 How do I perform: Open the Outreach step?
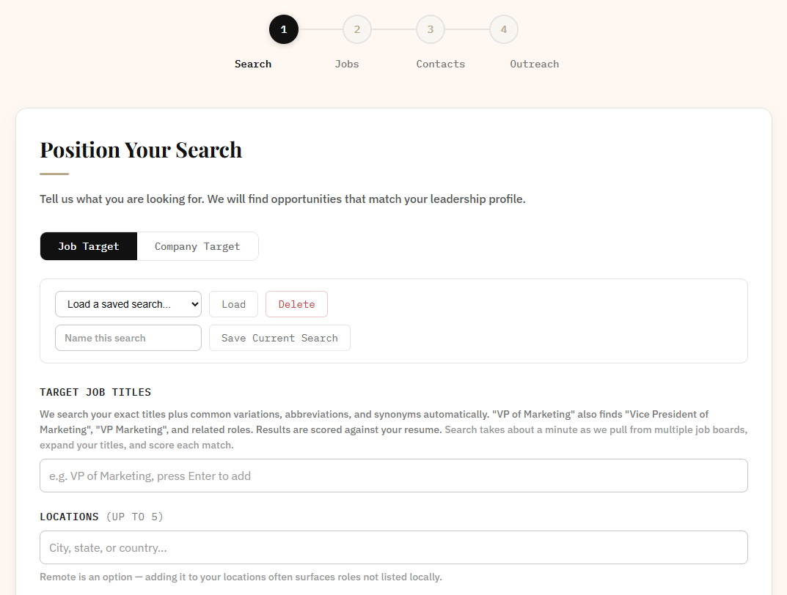point(534,64)
